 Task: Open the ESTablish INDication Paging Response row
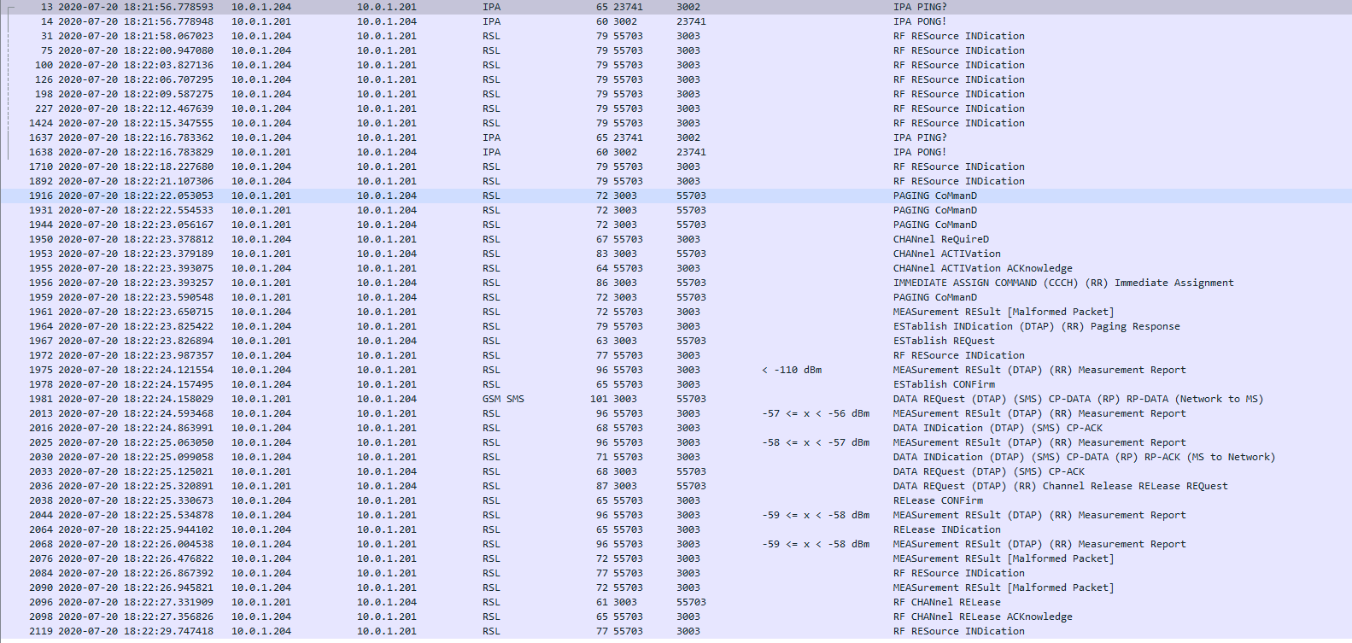point(1036,326)
